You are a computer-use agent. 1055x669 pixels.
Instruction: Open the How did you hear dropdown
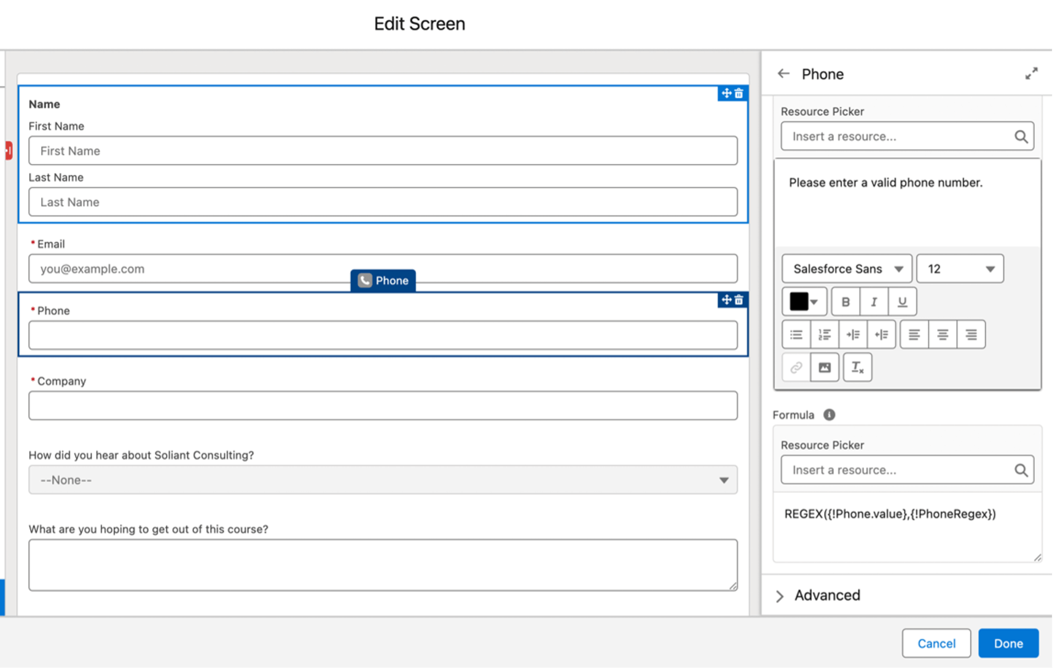tap(384, 480)
